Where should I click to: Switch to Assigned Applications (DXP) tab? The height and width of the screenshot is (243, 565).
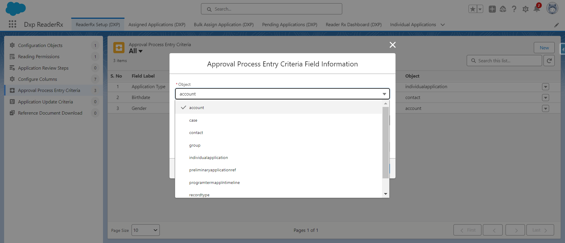pos(157,25)
